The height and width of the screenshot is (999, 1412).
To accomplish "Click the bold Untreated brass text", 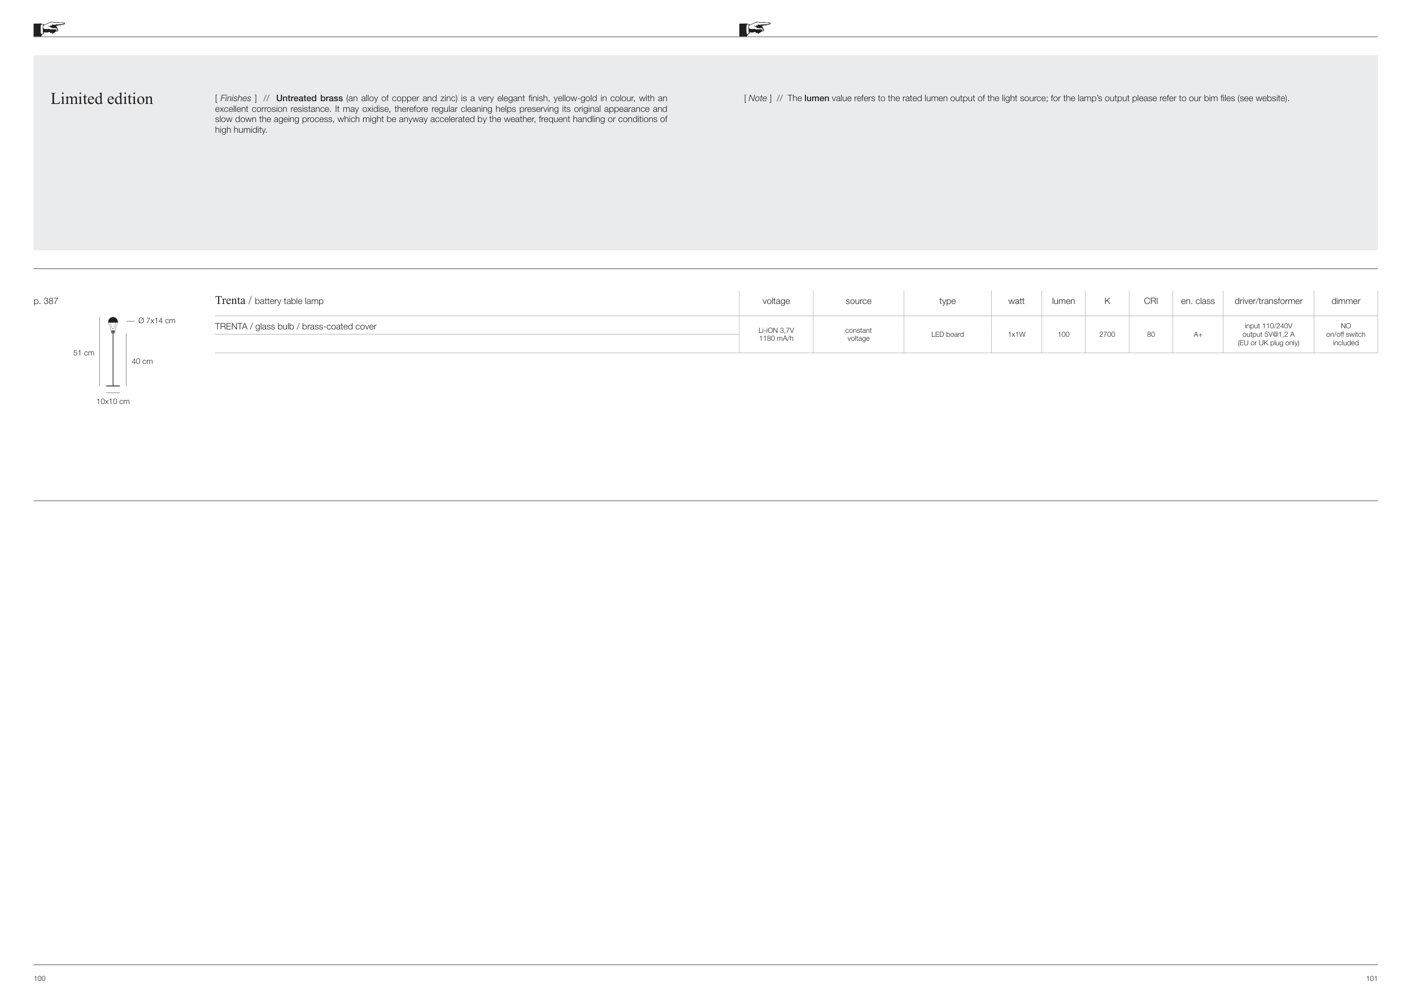I will click(310, 98).
